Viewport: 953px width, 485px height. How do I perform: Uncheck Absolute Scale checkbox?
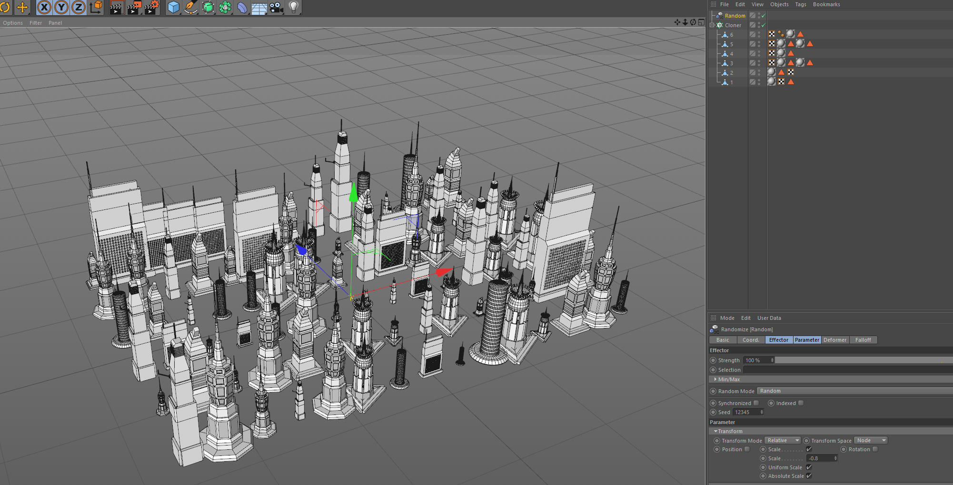[809, 476]
